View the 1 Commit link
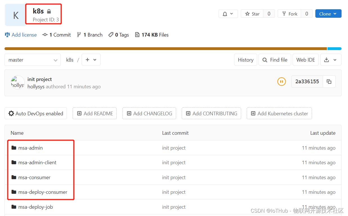This screenshot has height=216, width=348. [57, 35]
